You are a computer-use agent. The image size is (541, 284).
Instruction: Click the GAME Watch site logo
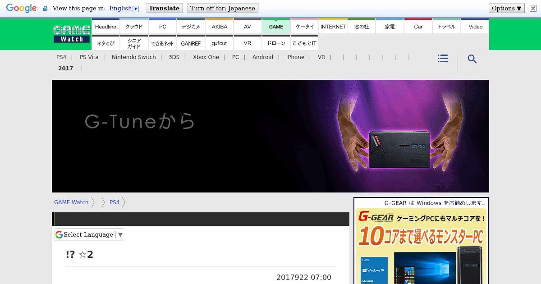72,34
